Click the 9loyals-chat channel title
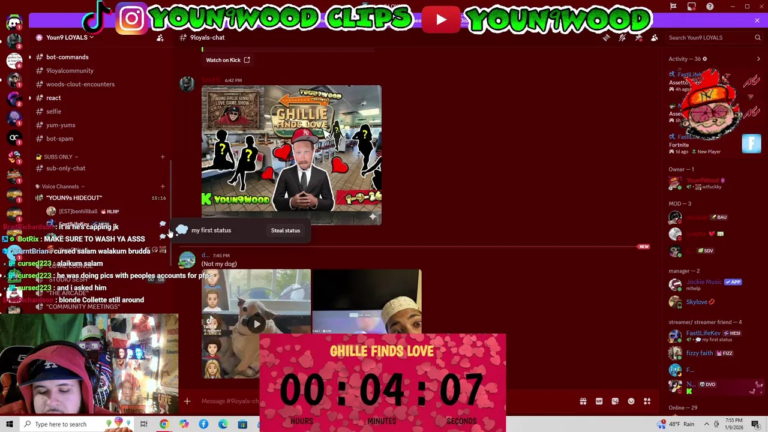768x432 pixels. 207,37
